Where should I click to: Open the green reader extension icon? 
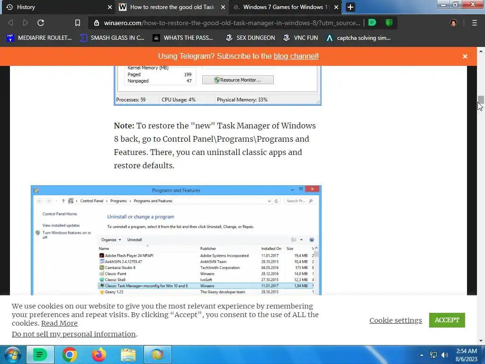pos(372,23)
